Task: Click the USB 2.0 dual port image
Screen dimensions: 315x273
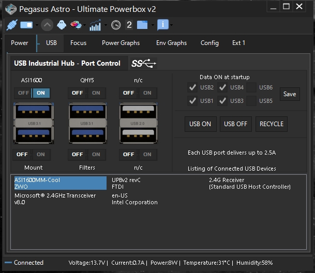Action: (139, 123)
